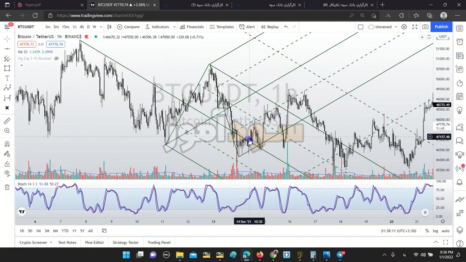Open the Strategy Tester tab
The height and width of the screenshot is (262, 466).
[x=126, y=242]
